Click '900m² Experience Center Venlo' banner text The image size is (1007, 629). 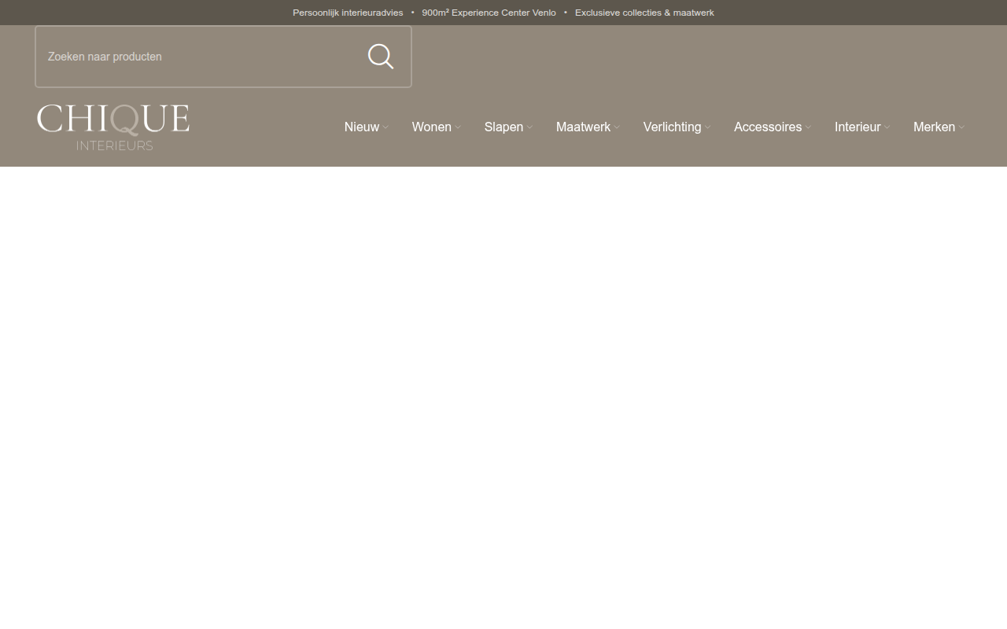point(489,13)
